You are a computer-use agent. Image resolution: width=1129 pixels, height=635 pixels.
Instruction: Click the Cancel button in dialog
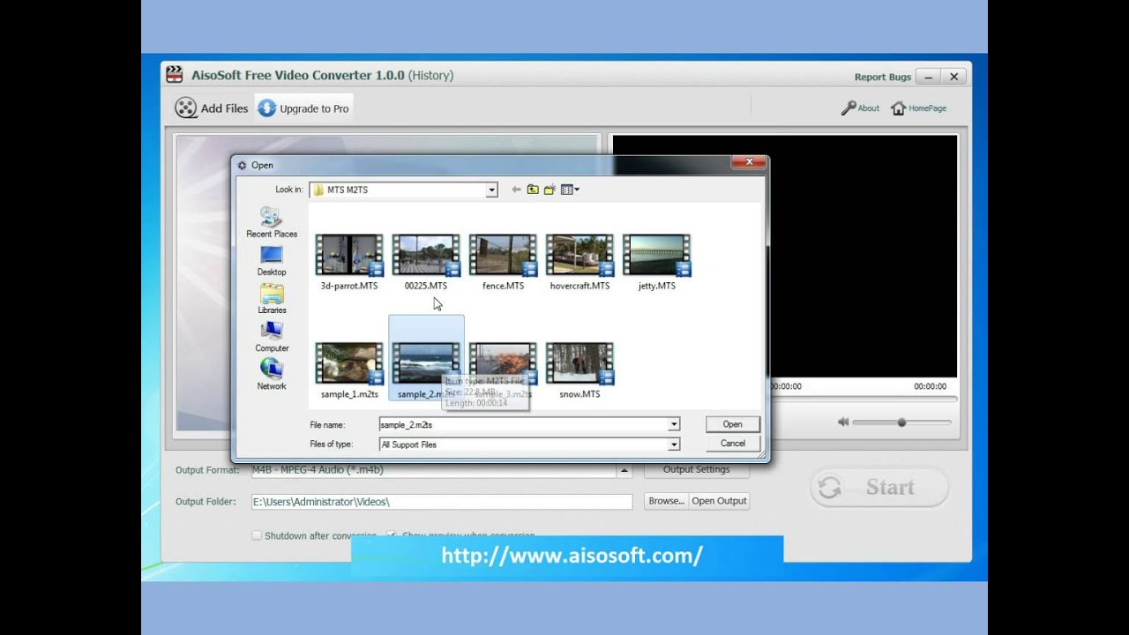[732, 444]
